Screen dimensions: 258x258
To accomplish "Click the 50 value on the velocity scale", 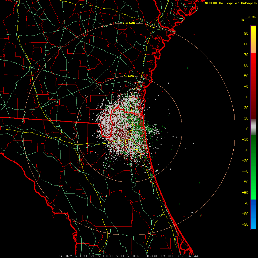I will pos(246,76).
